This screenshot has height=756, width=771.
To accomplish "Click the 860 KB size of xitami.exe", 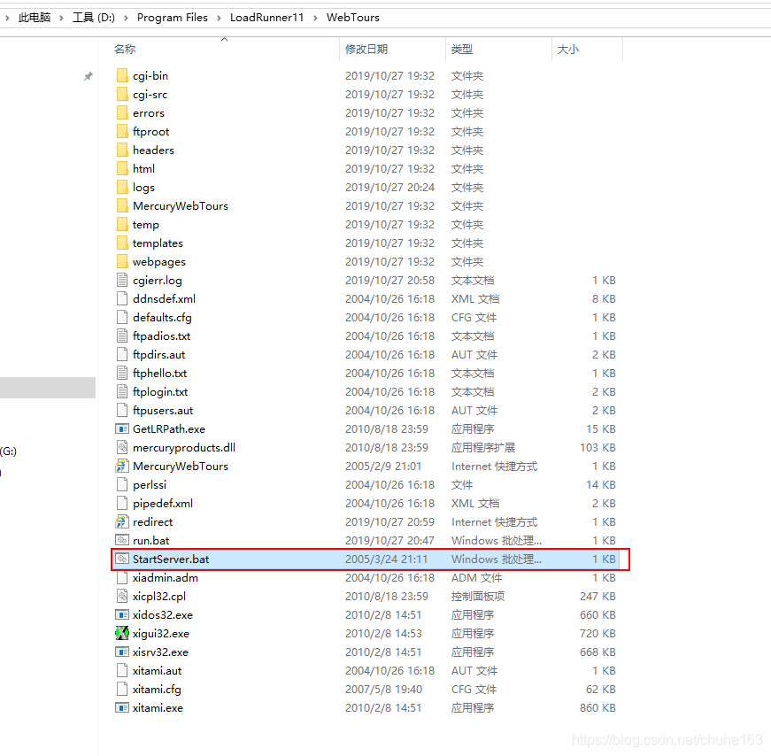I will (598, 708).
